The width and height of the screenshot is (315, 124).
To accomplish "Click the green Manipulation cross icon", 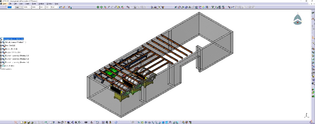I will tap(98, 7).
